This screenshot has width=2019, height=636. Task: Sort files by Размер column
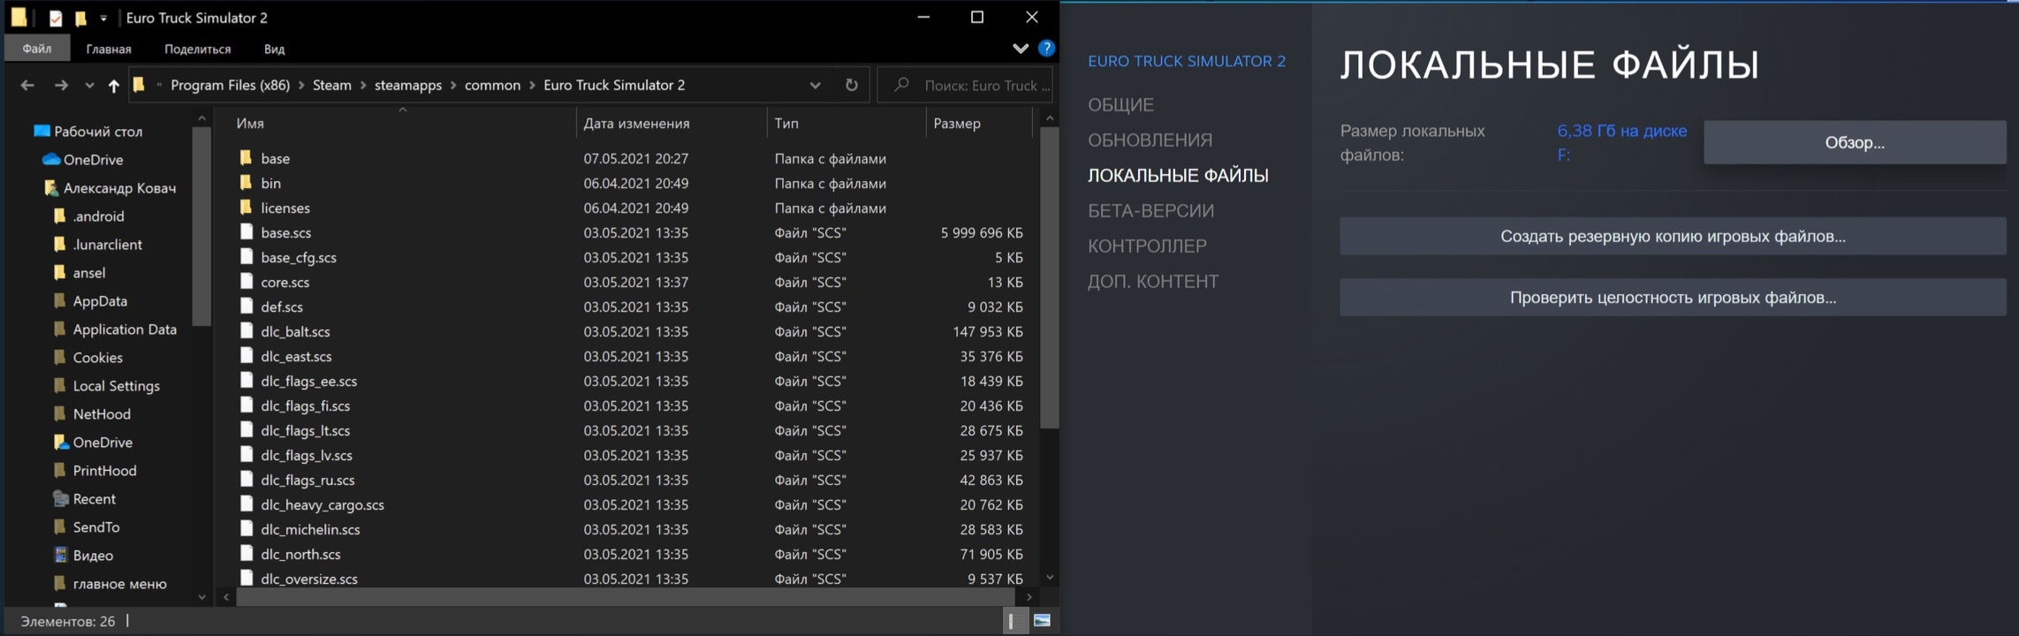pyautogui.click(x=957, y=124)
